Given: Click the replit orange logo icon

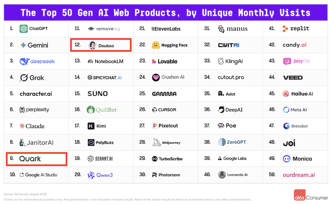Looking at the screenshot, I should point(285,29).
